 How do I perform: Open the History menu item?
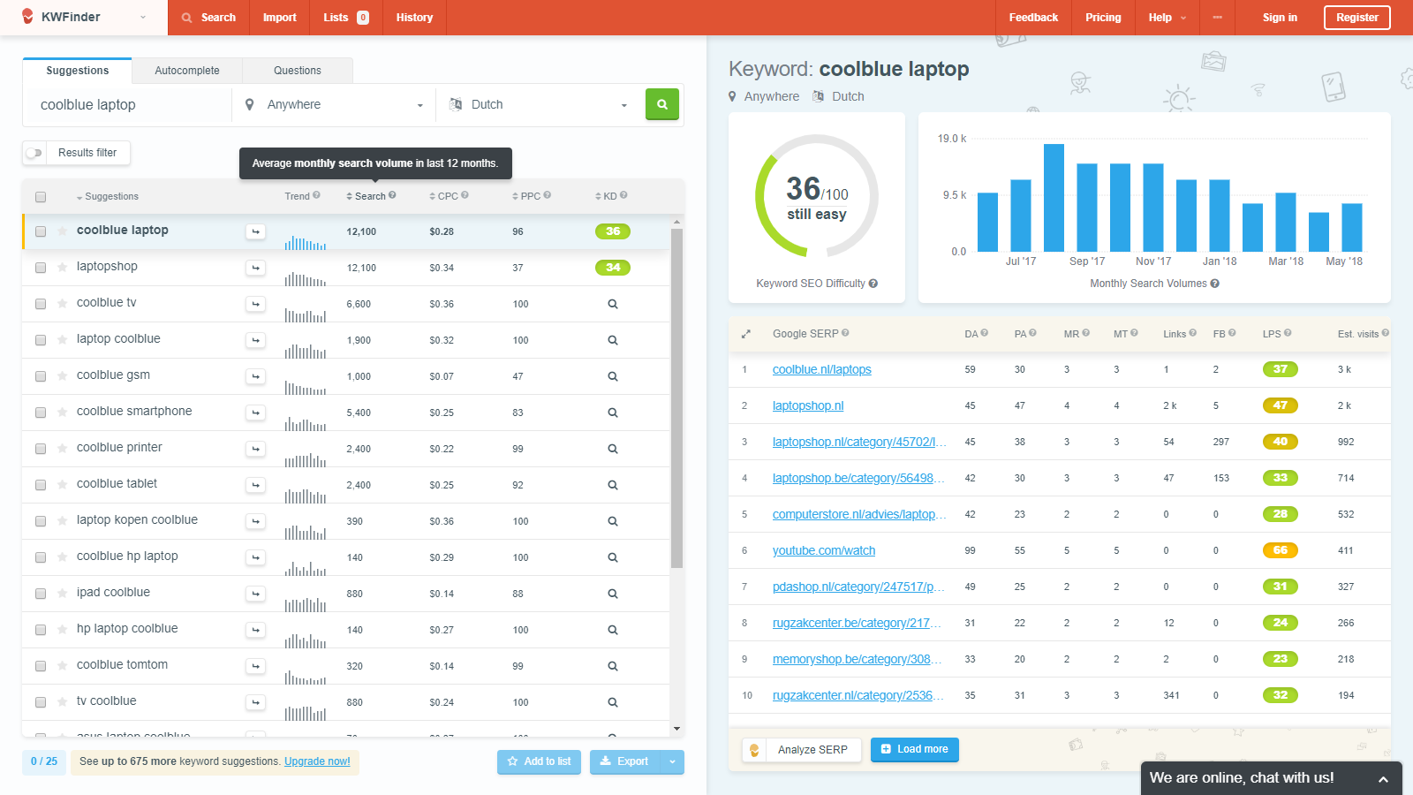tap(414, 18)
